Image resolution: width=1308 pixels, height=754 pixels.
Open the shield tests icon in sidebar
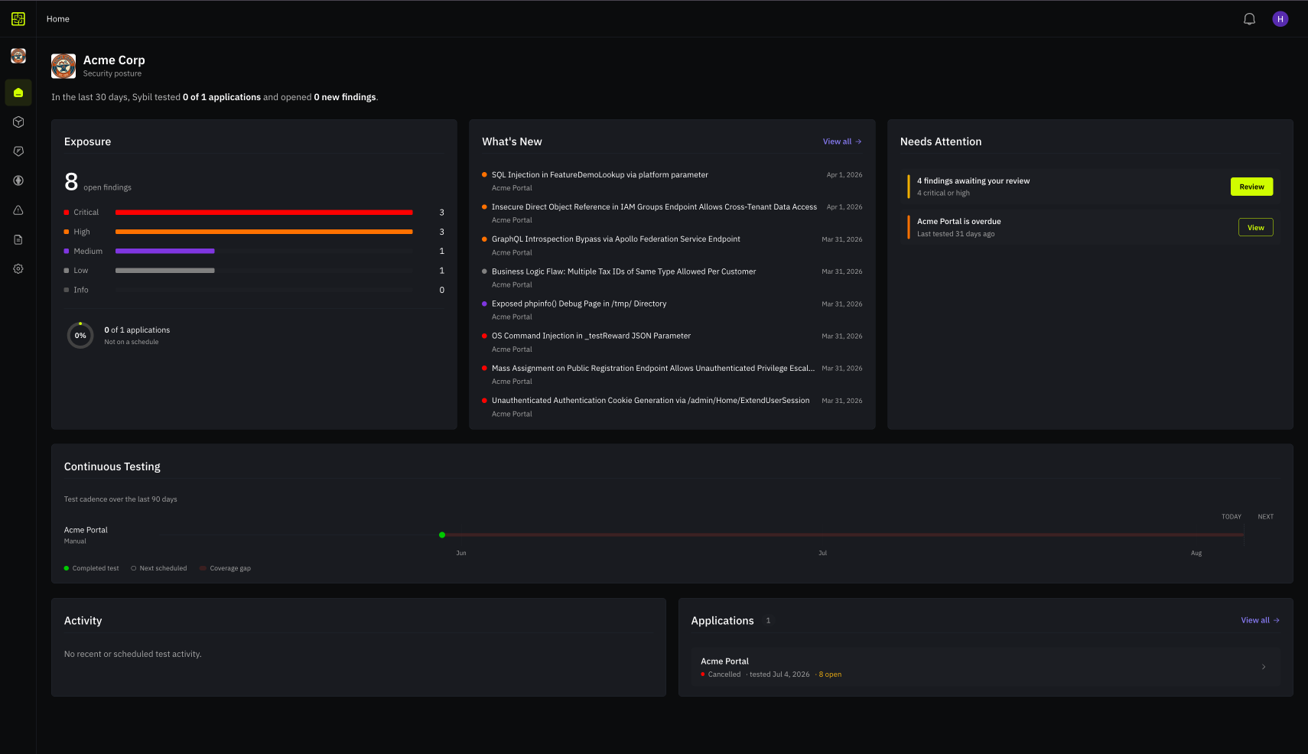[x=18, y=151]
